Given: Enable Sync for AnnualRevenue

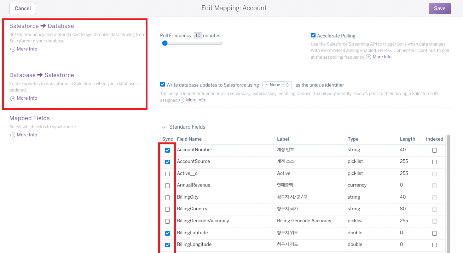Looking at the screenshot, I should tap(167, 186).
